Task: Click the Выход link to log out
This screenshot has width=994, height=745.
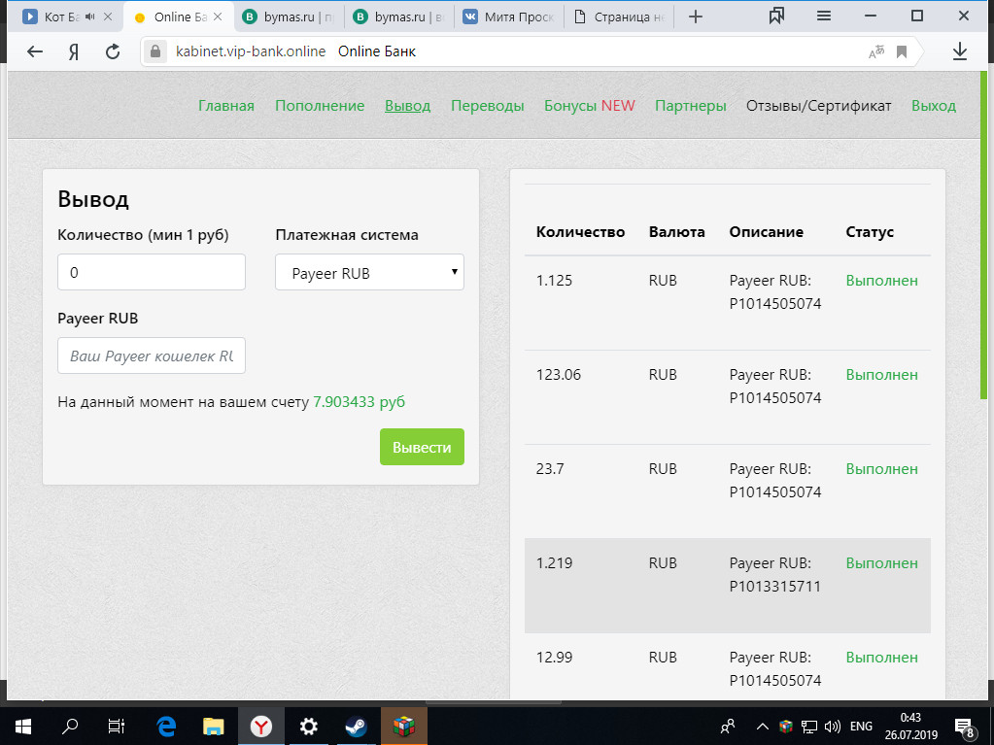Action: click(x=933, y=106)
